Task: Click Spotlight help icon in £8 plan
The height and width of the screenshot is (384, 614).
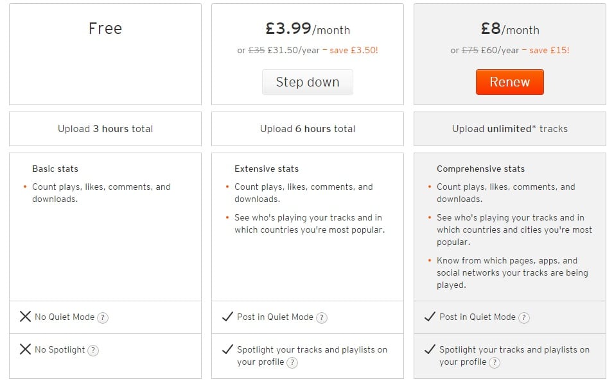Action: point(495,362)
